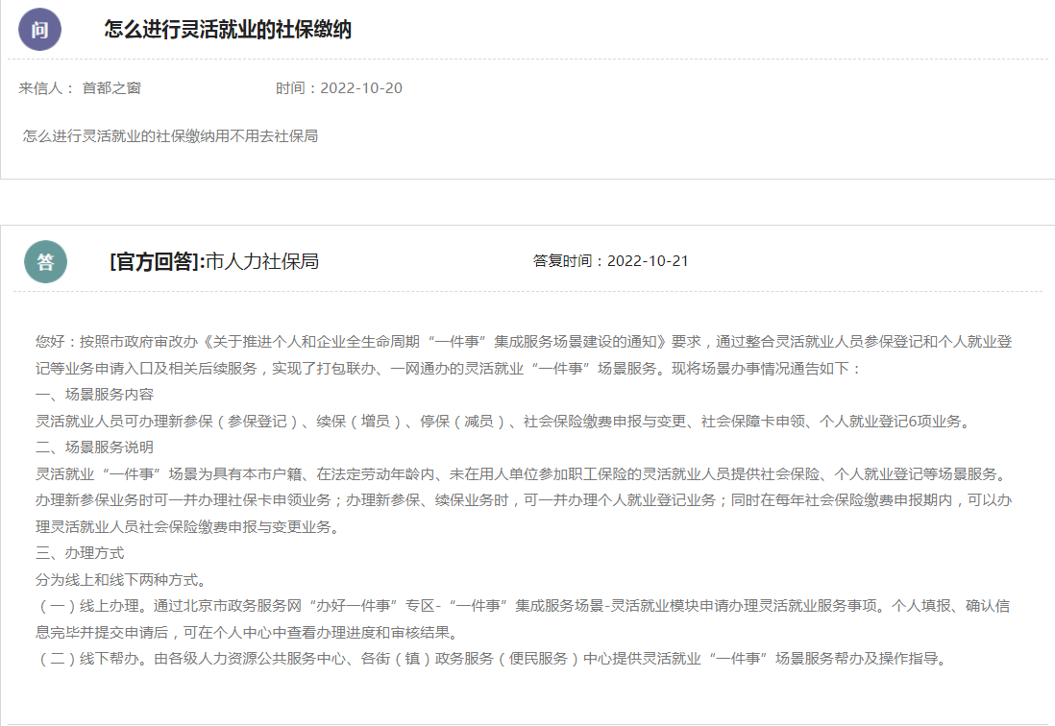Click the question body about 不用去社保局
1055x726 pixels.
tap(170, 136)
